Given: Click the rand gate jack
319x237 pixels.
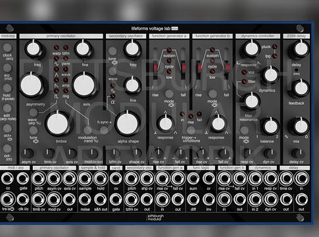Looking at the screenshot, I should pos(116,199).
